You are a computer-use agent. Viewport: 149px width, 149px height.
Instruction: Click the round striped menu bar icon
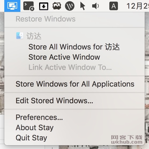tap(70, 6)
